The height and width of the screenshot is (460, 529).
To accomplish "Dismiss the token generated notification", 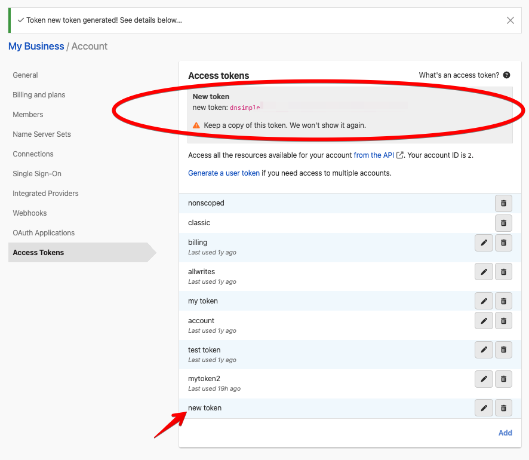I will coord(510,20).
